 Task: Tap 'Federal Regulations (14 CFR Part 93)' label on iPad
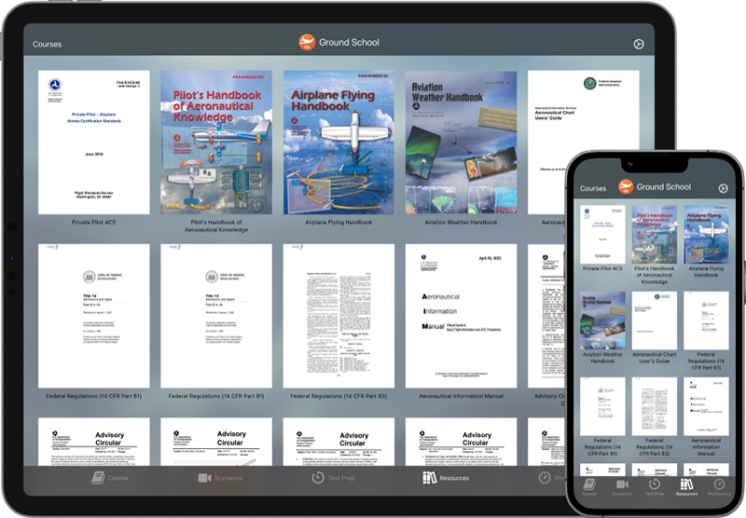[x=338, y=396]
